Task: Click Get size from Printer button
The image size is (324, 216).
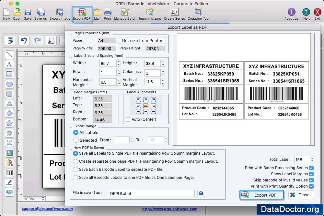Action: tap(142, 40)
